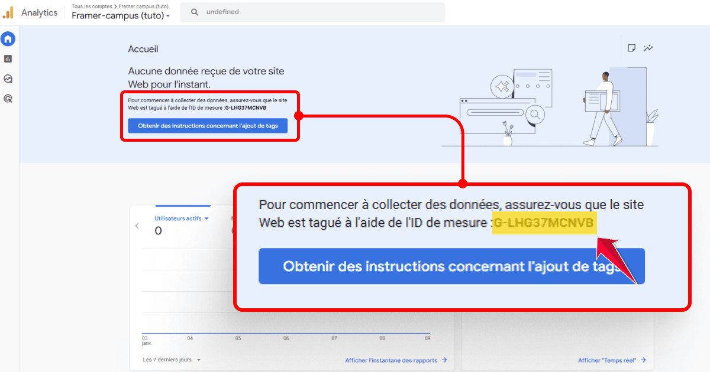Open the Explore icon in sidebar
The image size is (710, 372).
coord(8,79)
